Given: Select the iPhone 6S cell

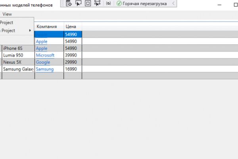Looking at the screenshot, I should [x=18, y=48].
